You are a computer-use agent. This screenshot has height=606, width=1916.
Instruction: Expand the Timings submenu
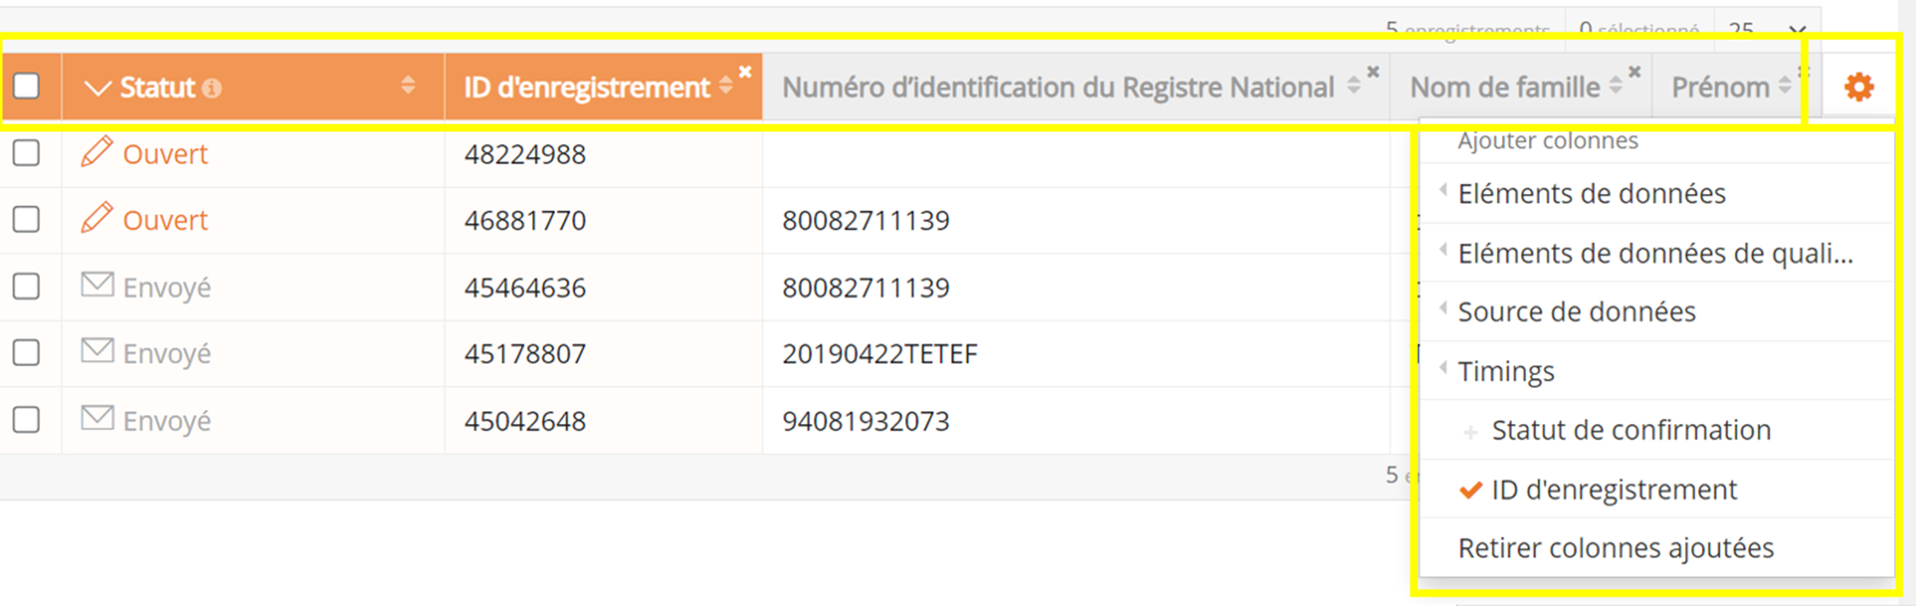[x=1505, y=372]
